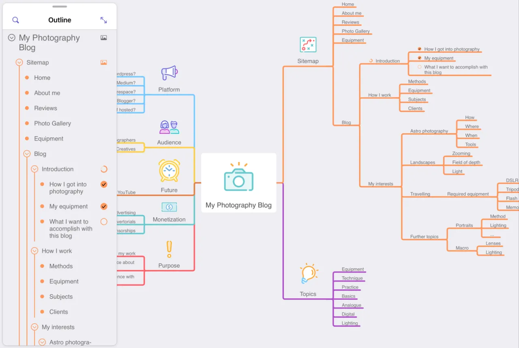The width and height of the screenshot is (519, 348).
Task: Click the alarm clock icon above Future
Action: click(169, 171)
